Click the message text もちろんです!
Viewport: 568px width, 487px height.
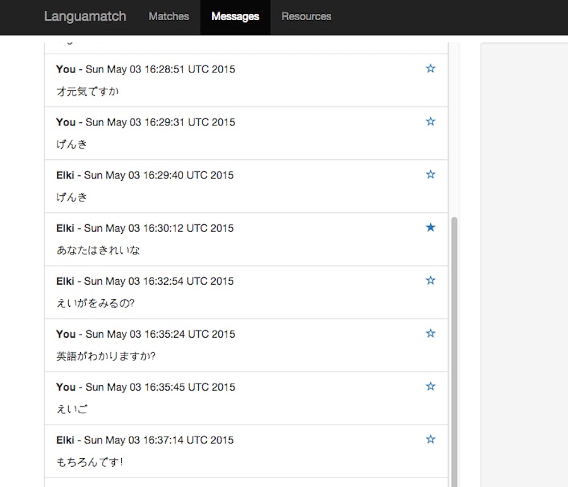click(90, 462)
